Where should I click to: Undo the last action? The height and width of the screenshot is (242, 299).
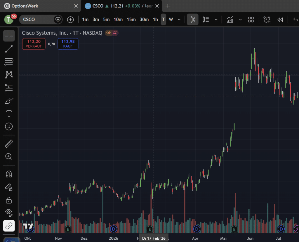pyautogui.click(x=295, y=20)
